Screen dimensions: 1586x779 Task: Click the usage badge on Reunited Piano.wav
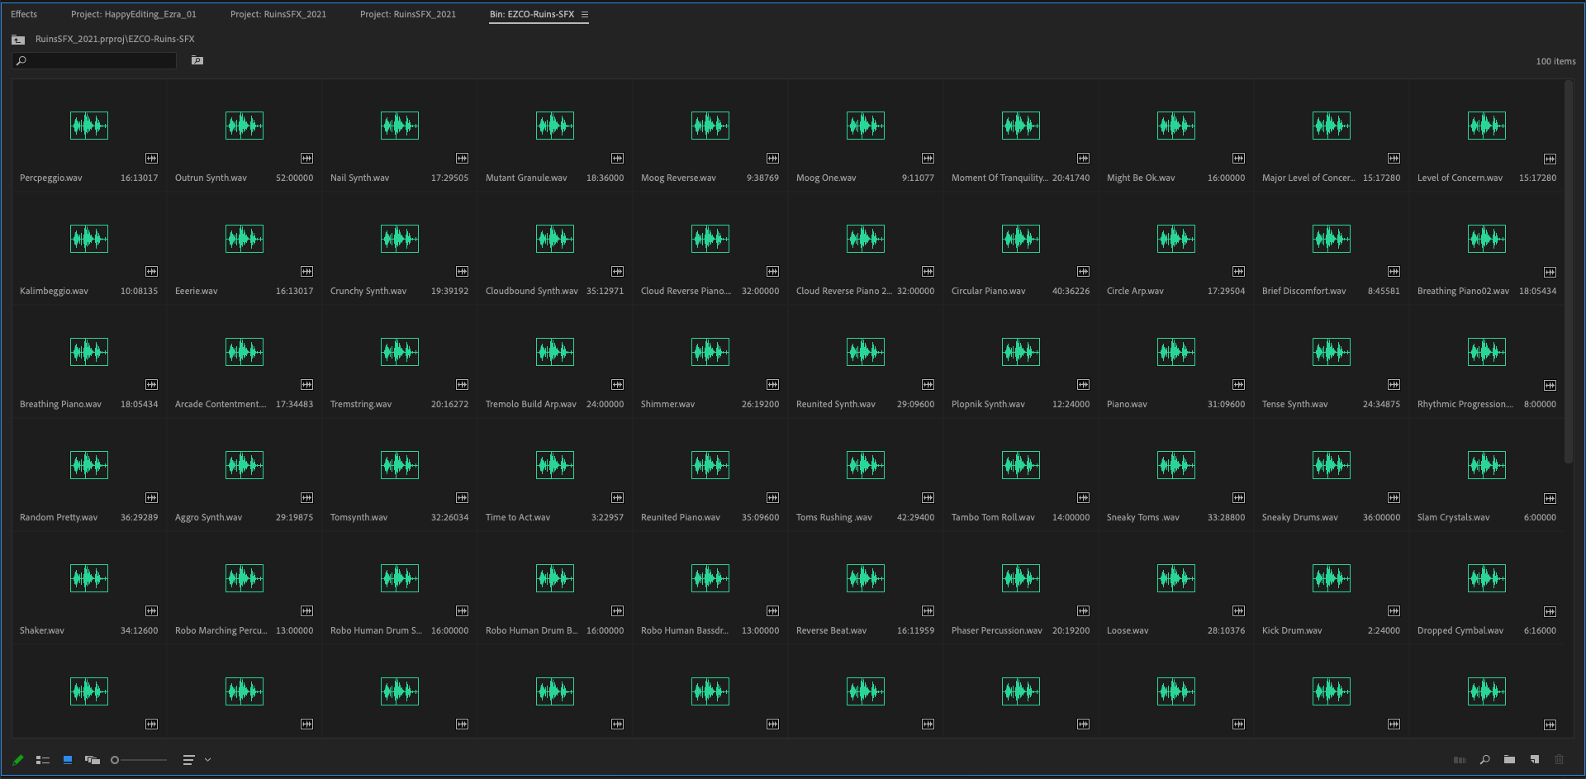pos(772,497)
